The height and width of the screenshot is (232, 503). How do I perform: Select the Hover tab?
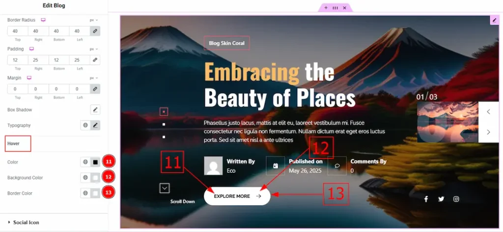click(14, 144)
